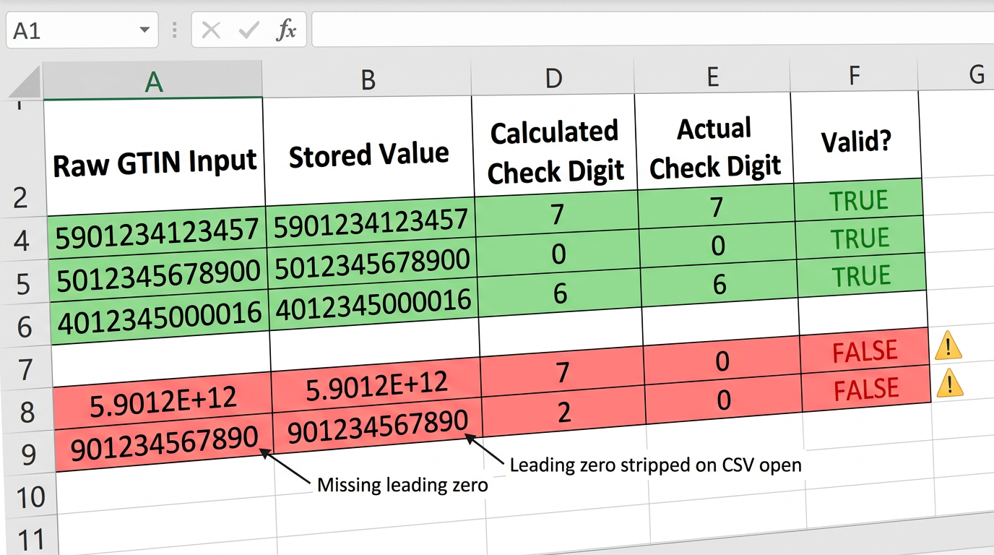Select the column G header
994x555 pixels.
(x=976, y=74)
